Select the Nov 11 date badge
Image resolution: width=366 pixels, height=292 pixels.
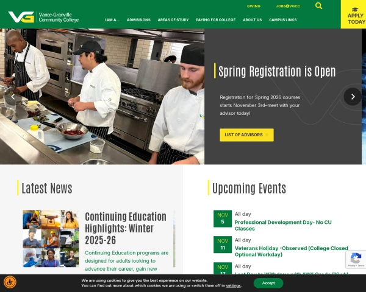pyautogui.click(x=223, y=245)
